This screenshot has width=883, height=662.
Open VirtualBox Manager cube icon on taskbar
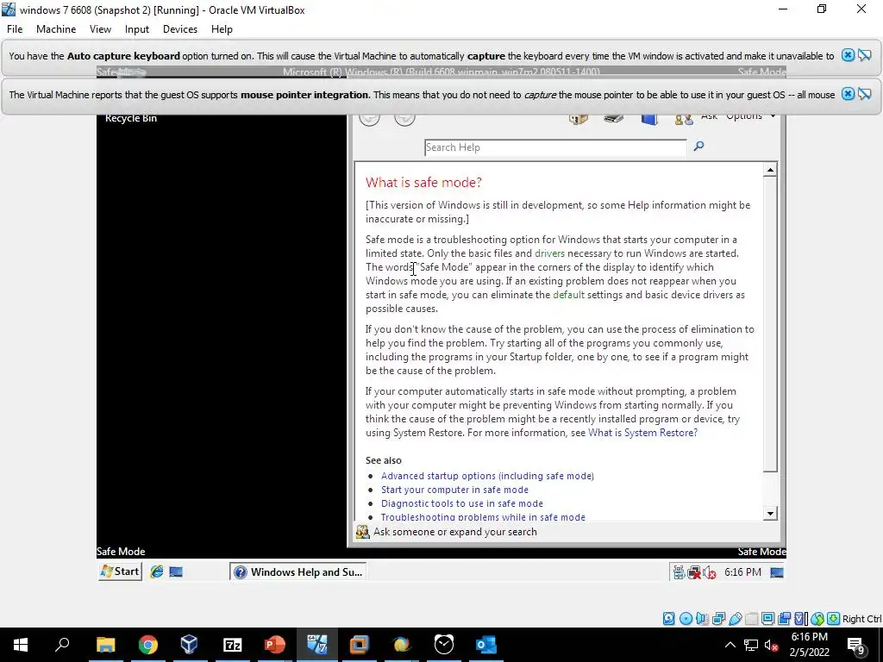point(190,645)
